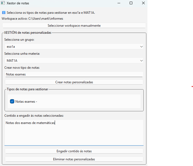The height and width of the screenshot is (166, 193).
Task: Click the Workspace activo path label
Action: click(32, 19)
